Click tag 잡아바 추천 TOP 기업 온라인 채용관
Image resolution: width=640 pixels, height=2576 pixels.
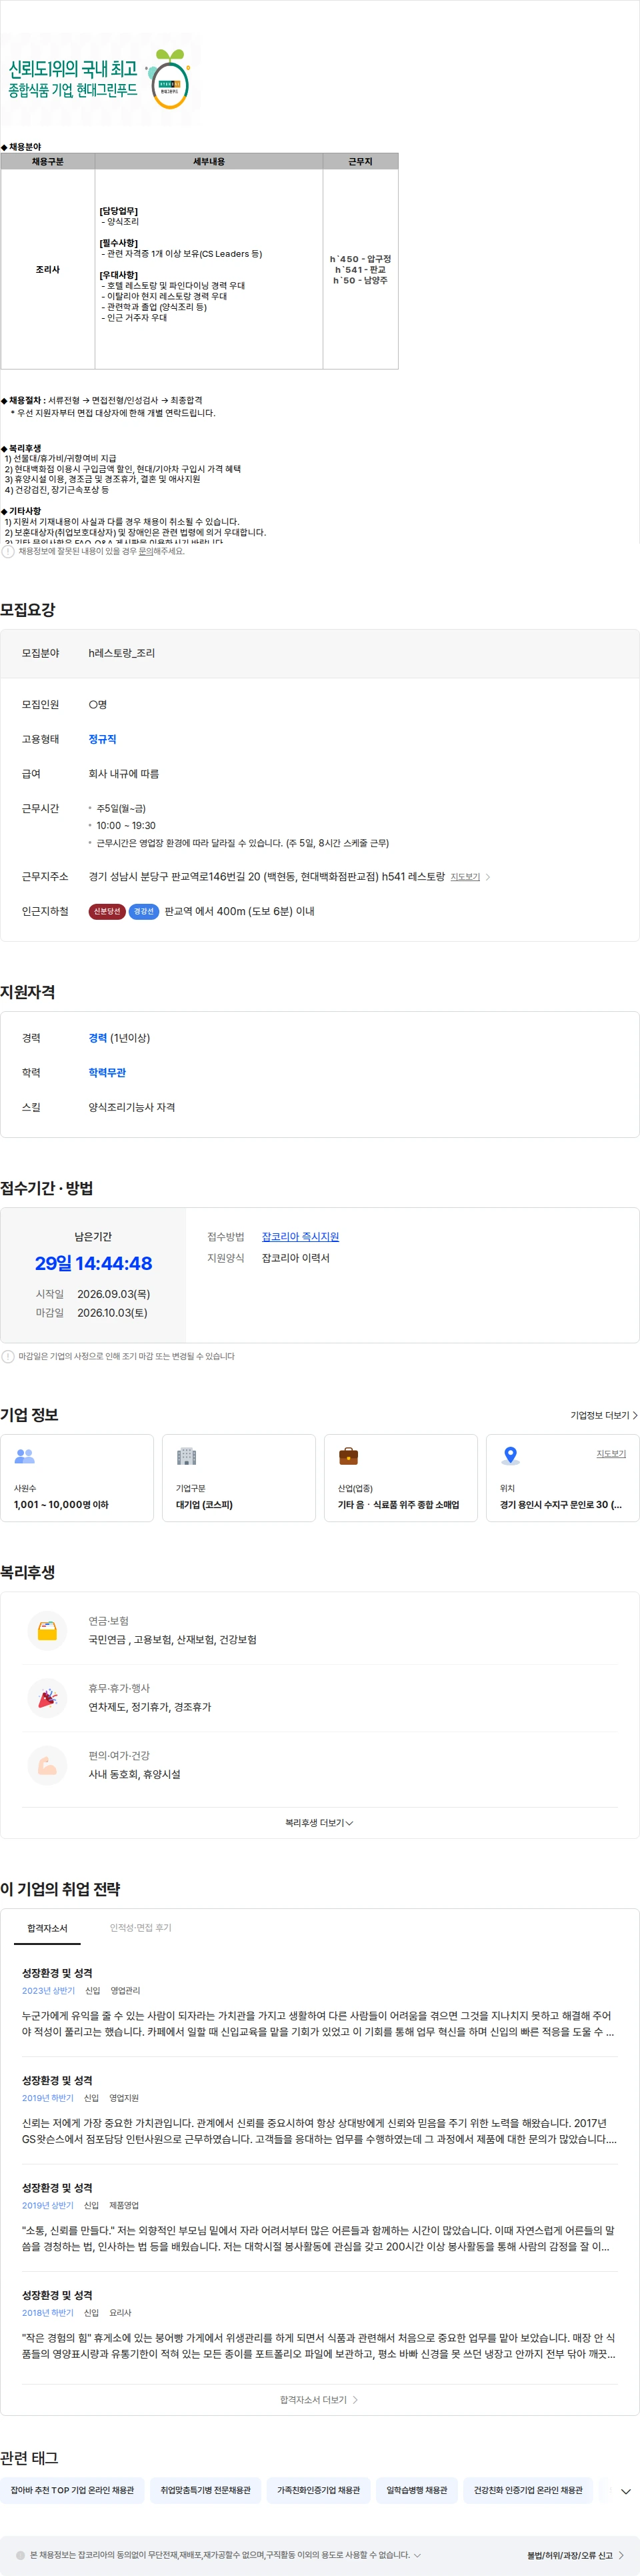click(72, 2490)
